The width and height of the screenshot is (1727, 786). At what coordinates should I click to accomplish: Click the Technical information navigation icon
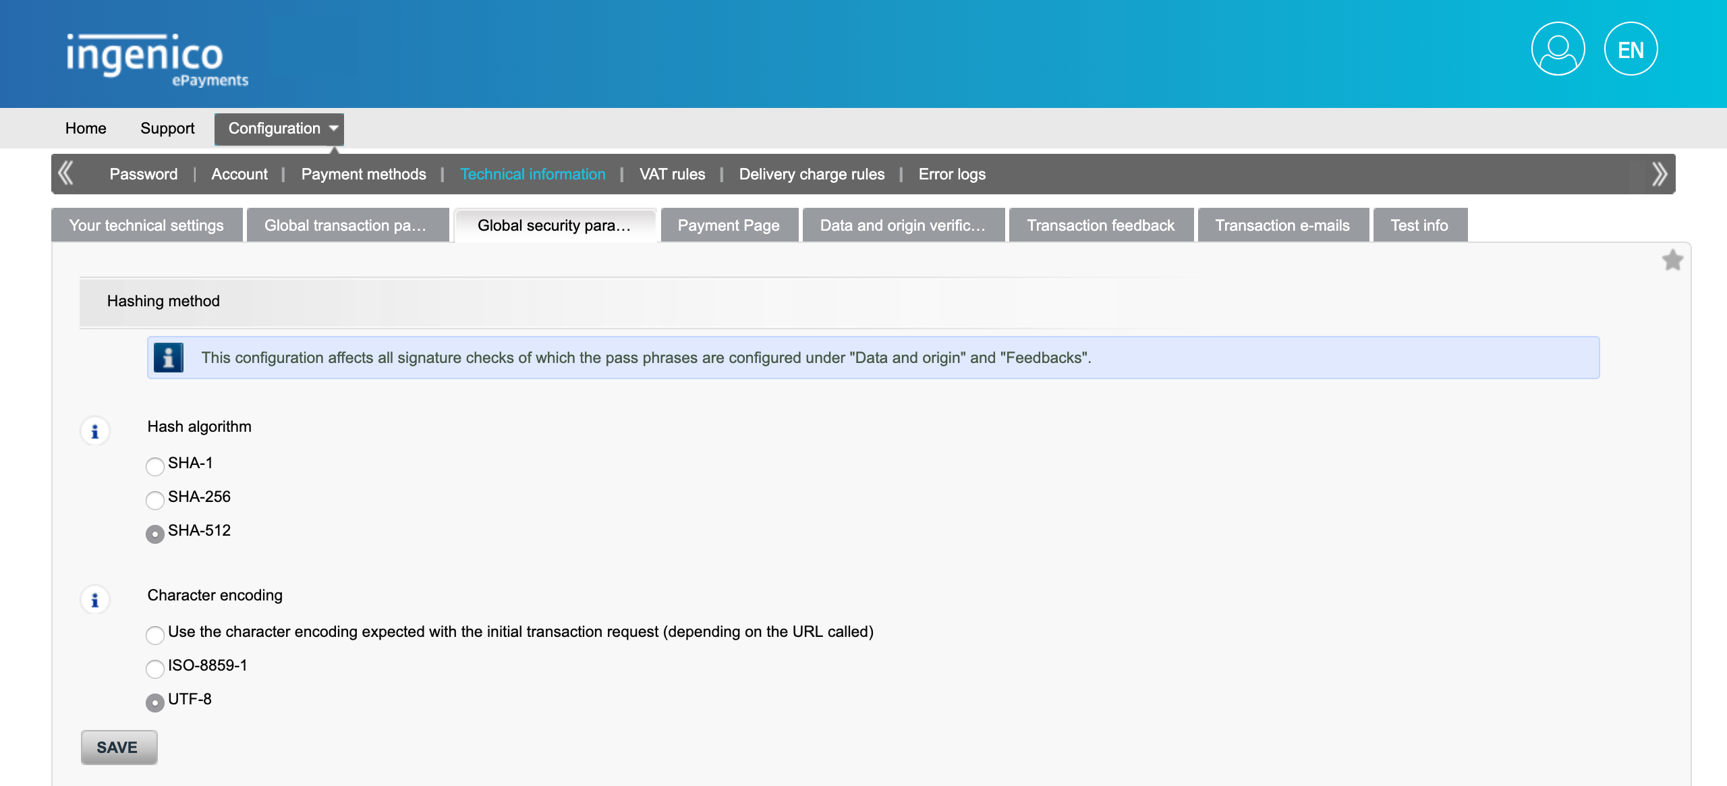(x=532, y=174)
